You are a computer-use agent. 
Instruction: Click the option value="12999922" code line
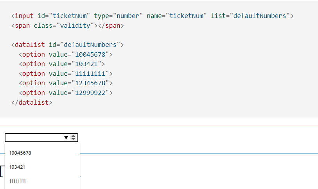pos(66,93)
